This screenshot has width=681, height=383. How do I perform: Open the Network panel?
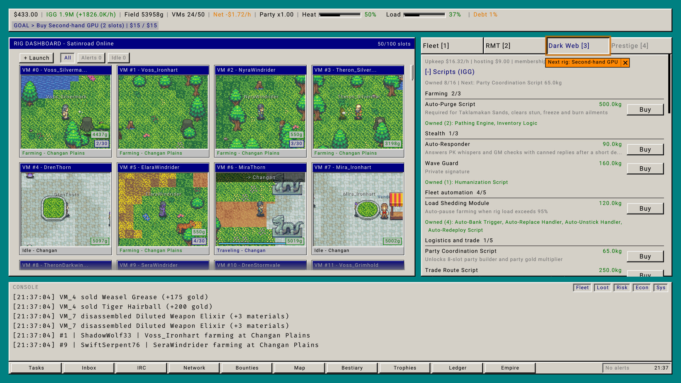coord(194,368)
